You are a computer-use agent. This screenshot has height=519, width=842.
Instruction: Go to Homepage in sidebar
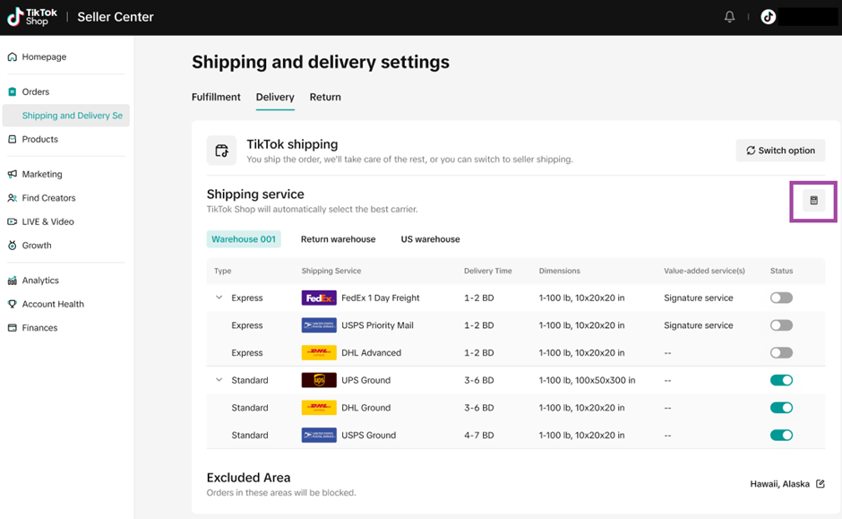pyautogui.click(x=44, y=56)
